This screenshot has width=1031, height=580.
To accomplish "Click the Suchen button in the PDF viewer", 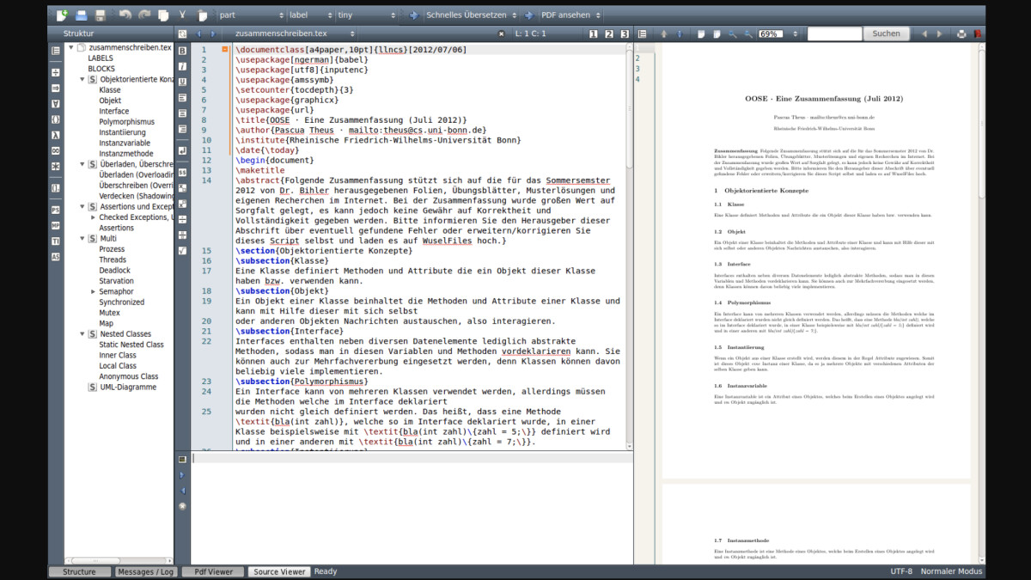I will (x=886, y=34).
